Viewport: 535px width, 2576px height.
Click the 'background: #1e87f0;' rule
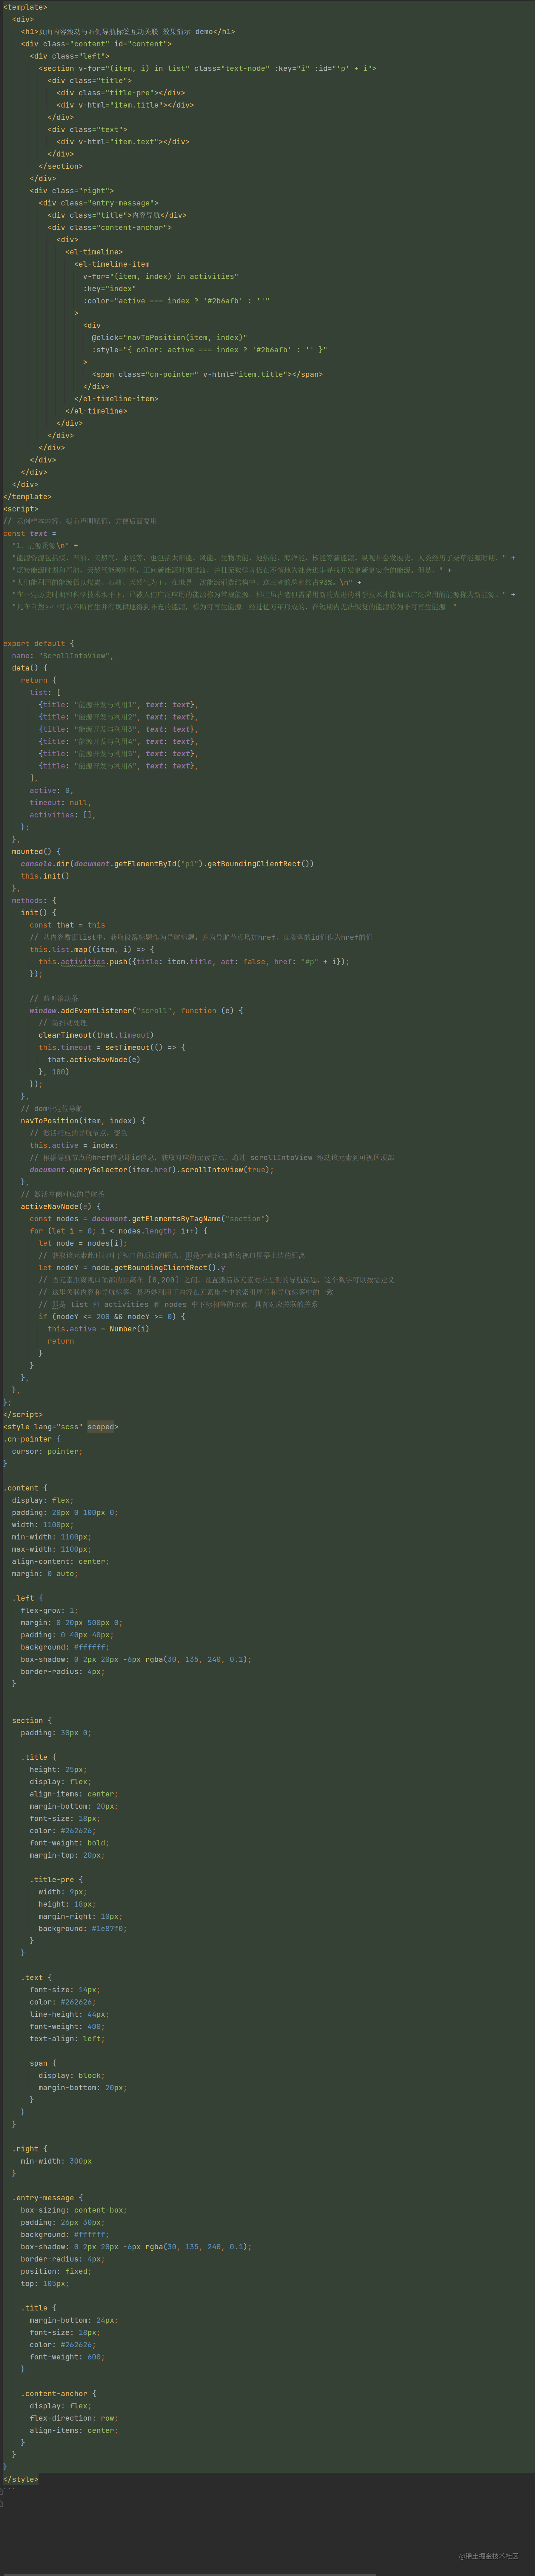pos(83,1929)
